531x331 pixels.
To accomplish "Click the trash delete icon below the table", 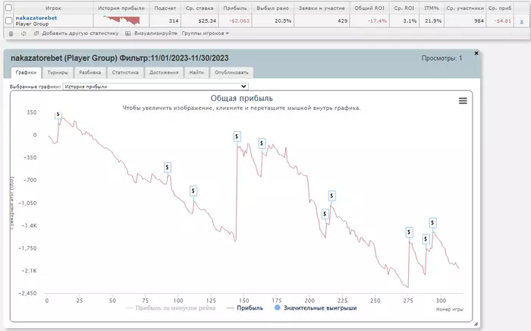I will 11,33.
